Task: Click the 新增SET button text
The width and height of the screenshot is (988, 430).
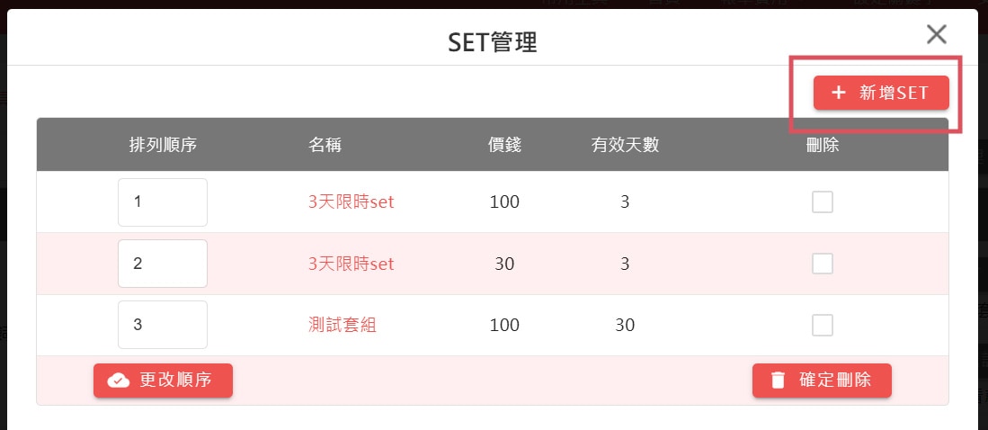Action: (894, 94)
